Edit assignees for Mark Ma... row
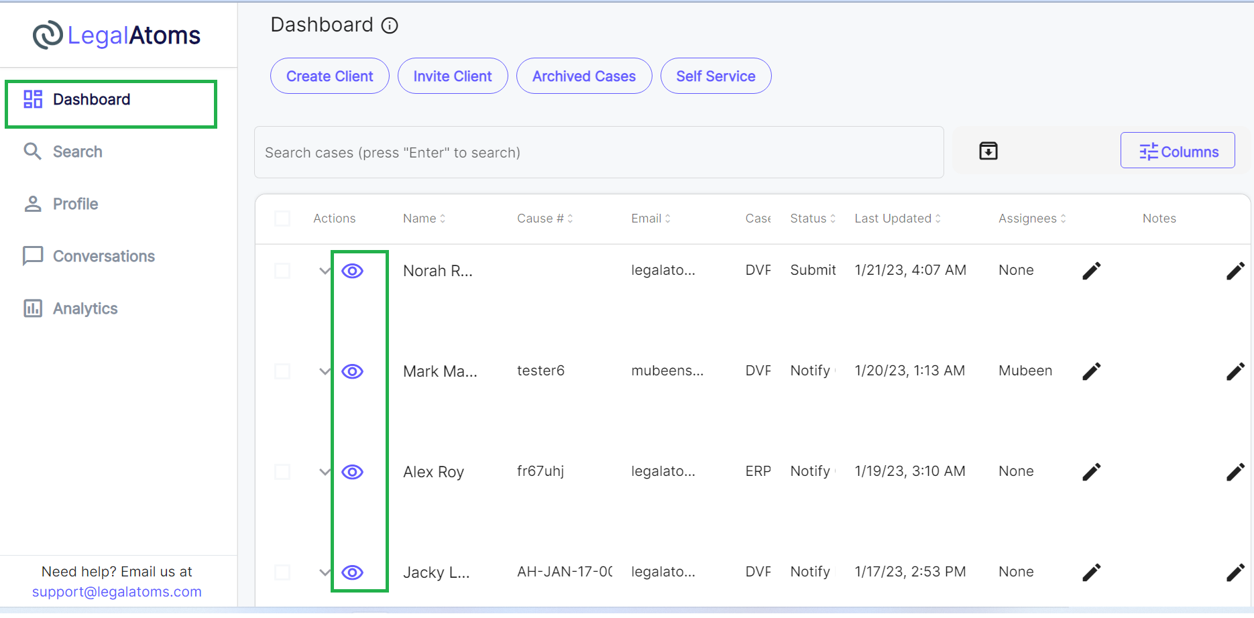1254x618 pixels. (1092, 371)
